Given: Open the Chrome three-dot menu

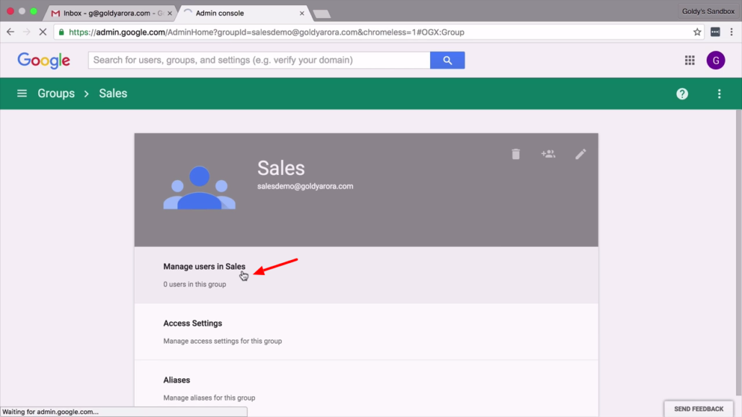Looking at the screenshot, I should pyautogui.click(x=732, y=32).
